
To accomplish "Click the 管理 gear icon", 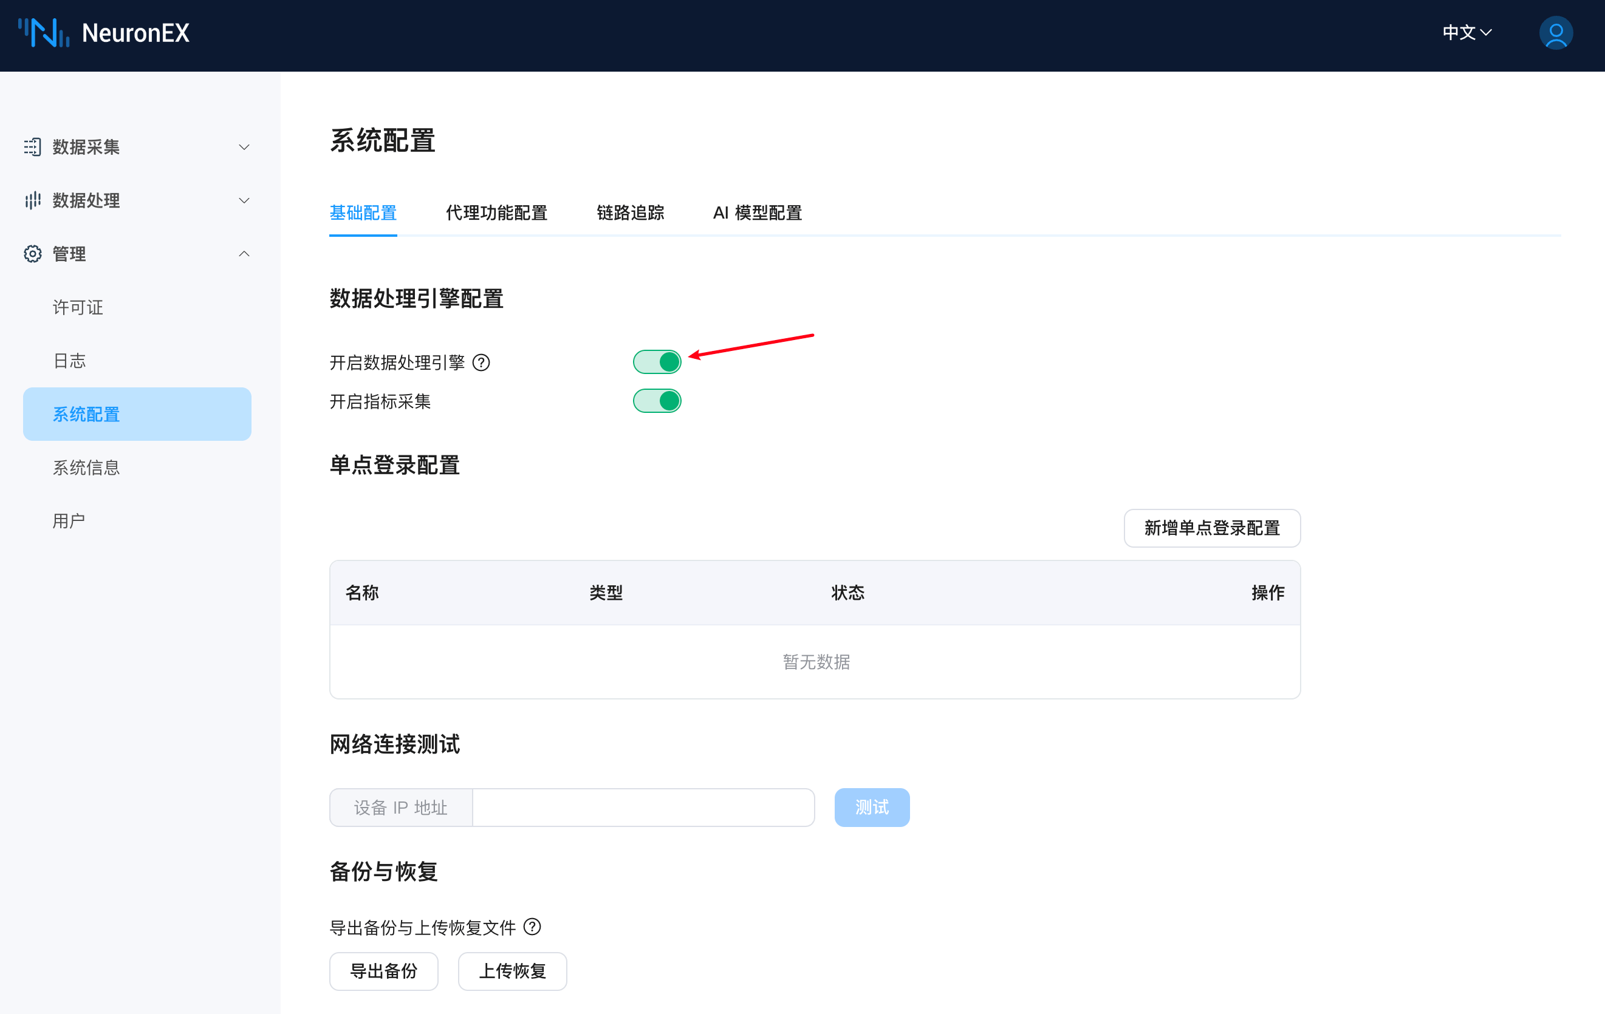I will pyautogui.click(x=32, y=254).
